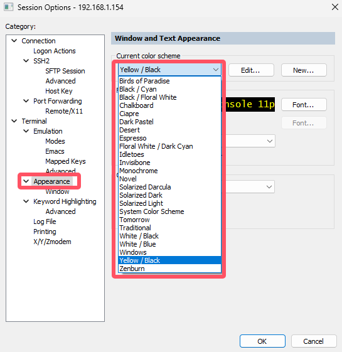Click the Edit... color scheme button
Viewport: 342px width, 352px height.
251,70
